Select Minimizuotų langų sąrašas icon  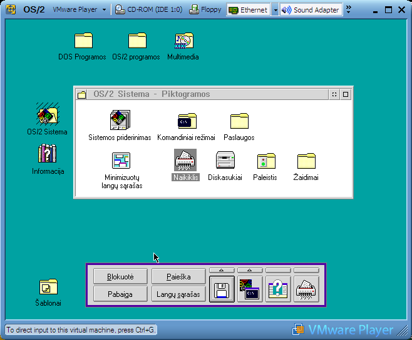(x=121, y=160)
